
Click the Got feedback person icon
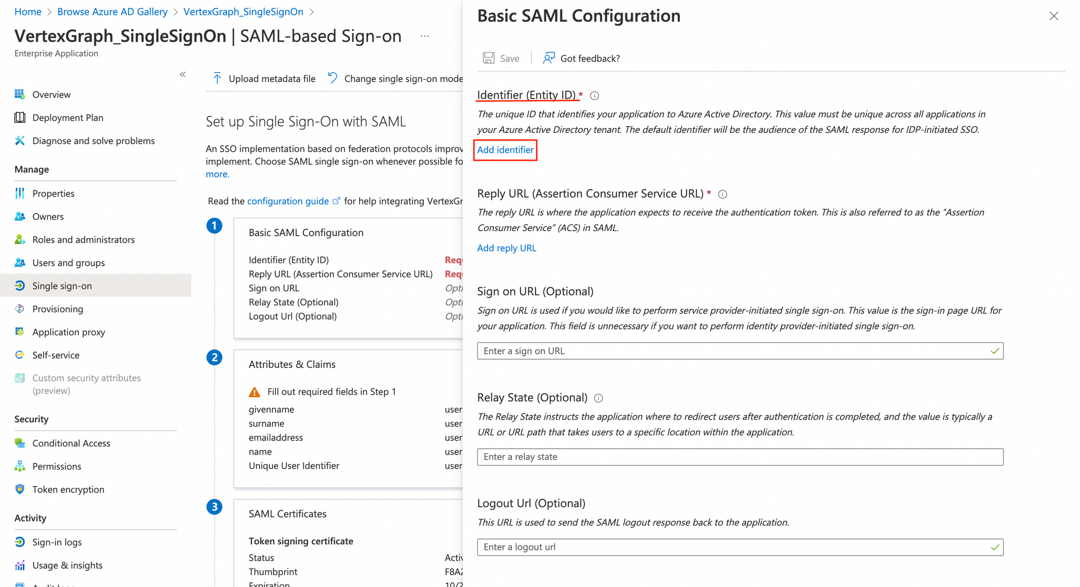tap(549, 58)
